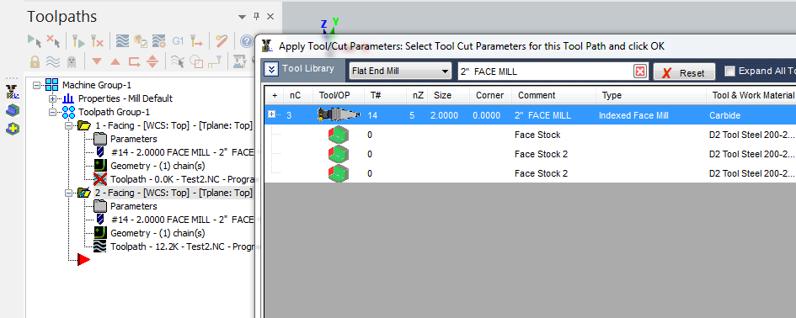Viewport: 796px width, 318px height.
Task: Click the Face Stock operation cube icon
Action: click(338, 135)
